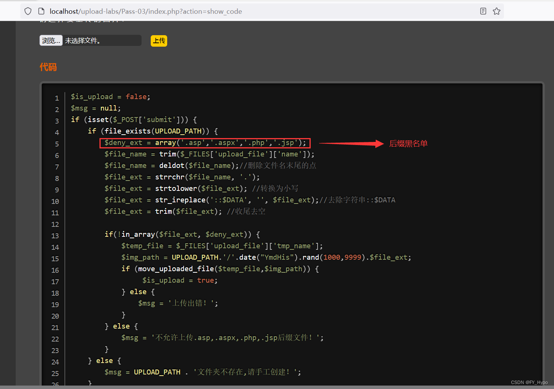Click the 未选择文件 file label
The height and width of the screenshot is (389, 554).
pyautogui.click(x=83, y=41)
